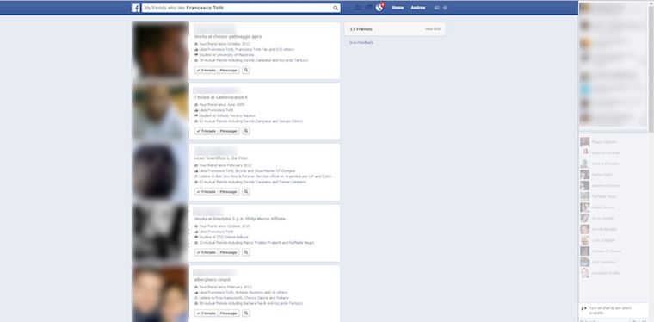654x322 pixels.
Task: Click search icon on GaetaVacanze.it card
Action: (246, 131)
